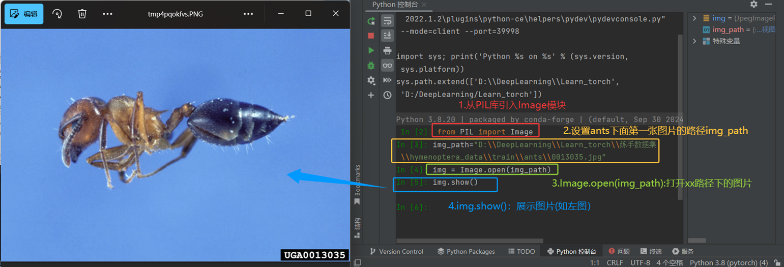Switch to bottom Python 控制台 tab
The height and width of the screenshot is (267, 784).
(x=571, y=251)
